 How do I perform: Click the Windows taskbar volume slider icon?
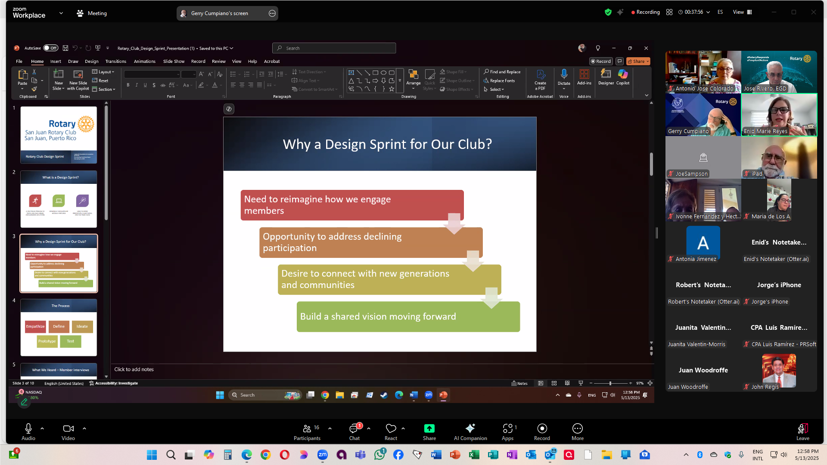tap(783, 455)
